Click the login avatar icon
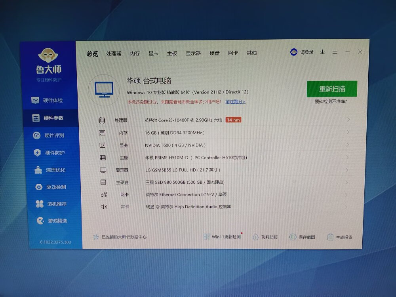 click(x=294, y=52)
